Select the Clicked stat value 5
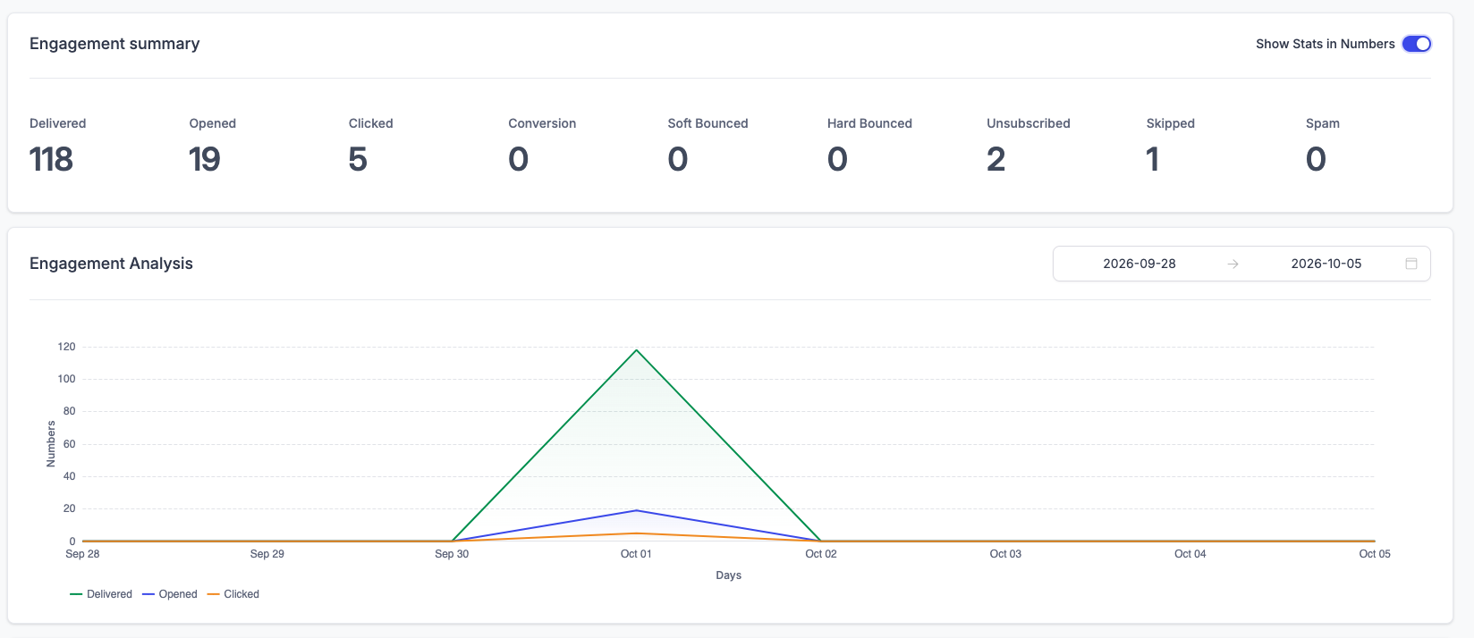 coord(358,159)
